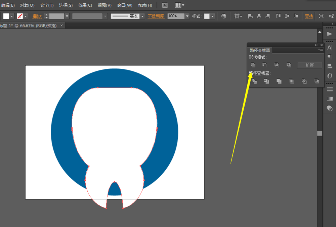Open the fill color dropdown arrow

(12, 16)
